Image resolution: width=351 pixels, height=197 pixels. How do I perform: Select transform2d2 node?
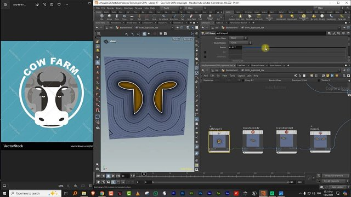(x=253, y=142)
